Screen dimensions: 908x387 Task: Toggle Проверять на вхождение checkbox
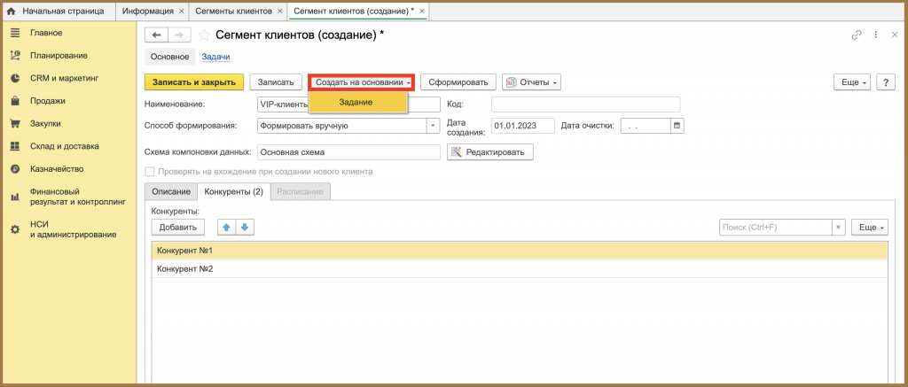click(149, 172)
